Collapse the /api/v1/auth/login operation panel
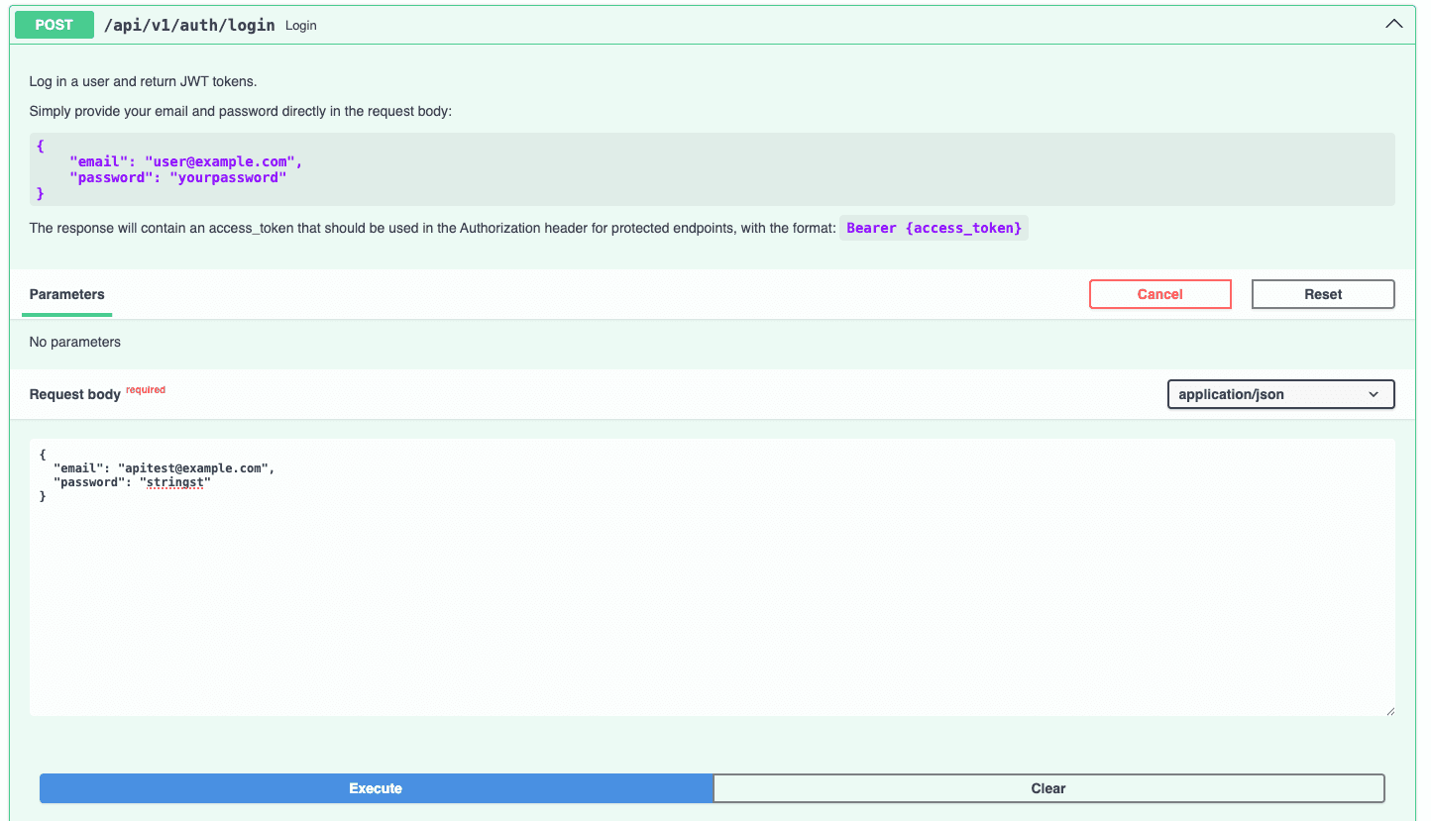The height and width of the screenshot is (821, 1431). [1393, 23]
